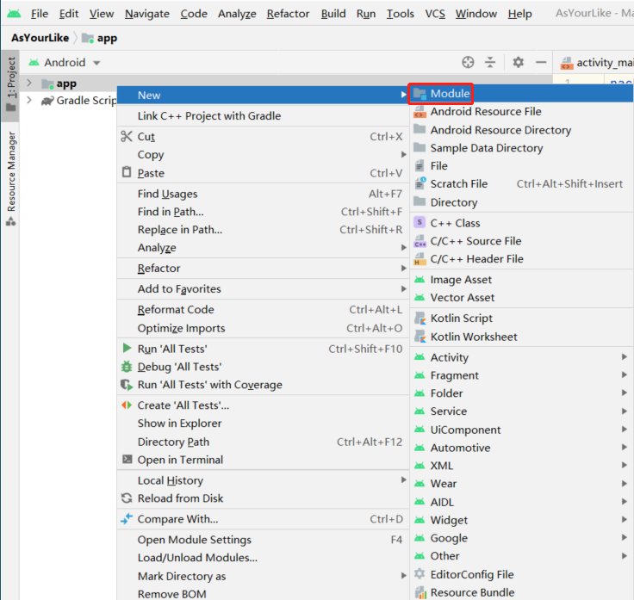634x600 pixels.
Task: Open the Project panel settings gear
Action: pos(518,62)
